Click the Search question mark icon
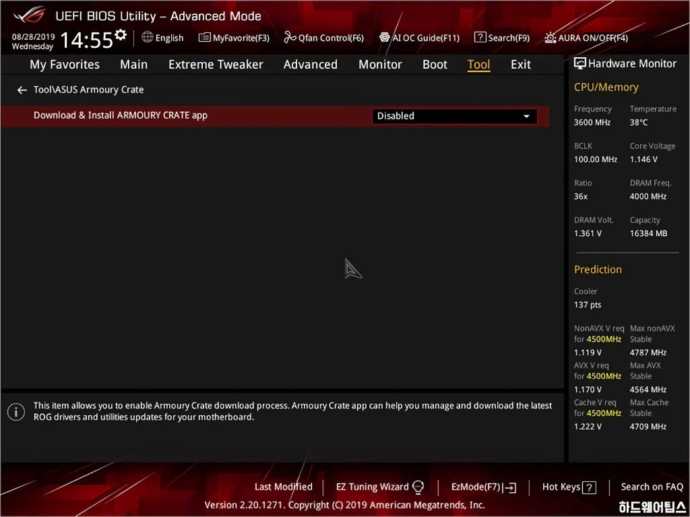This screenshot has height=517, width=690. (x=480, y=37)
